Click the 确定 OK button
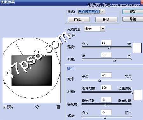This screenshot has height=120, width=143. pos(133,11)
